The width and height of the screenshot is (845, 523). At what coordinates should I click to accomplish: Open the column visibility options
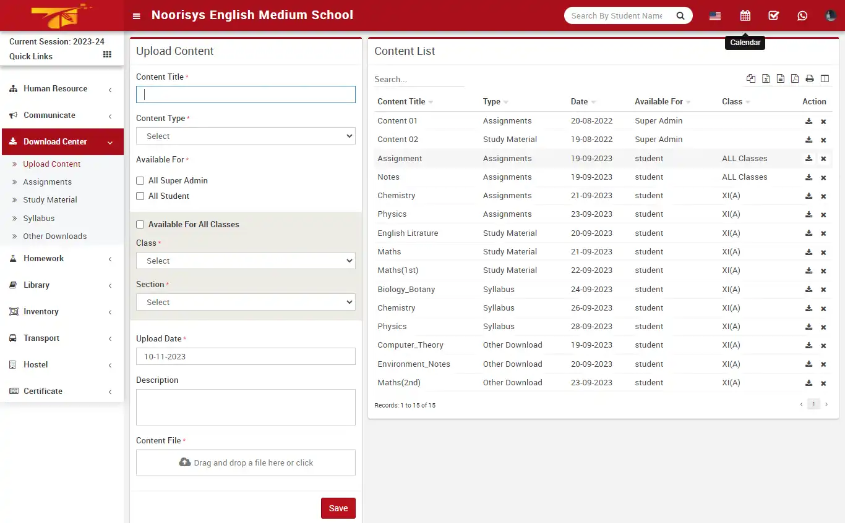coord(825,78)
